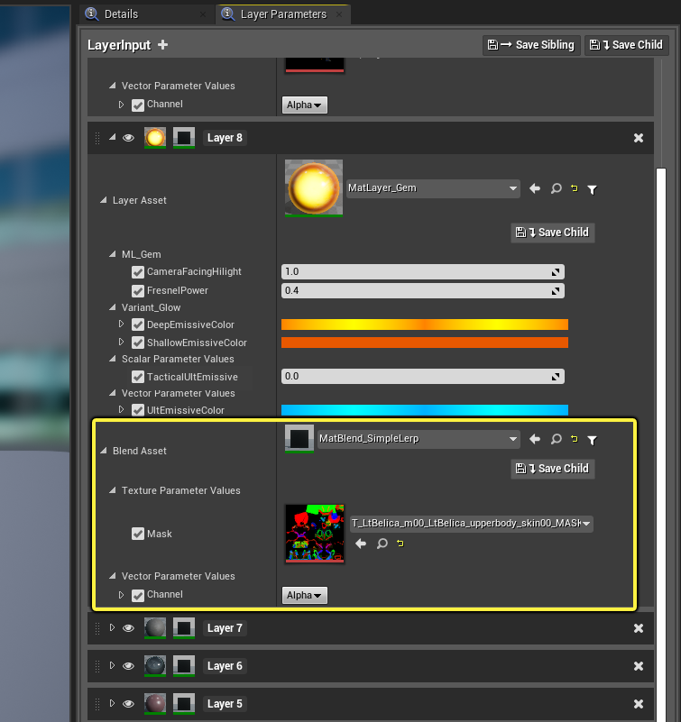The image size is (681, 722).
Task: Reset MatLayer_Gem to default with yellow arrow
Action: (574, 187)
